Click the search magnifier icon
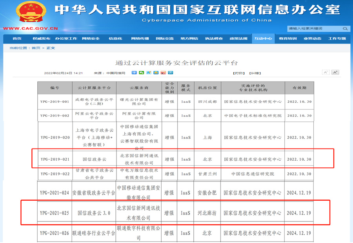 click(345, 29)
